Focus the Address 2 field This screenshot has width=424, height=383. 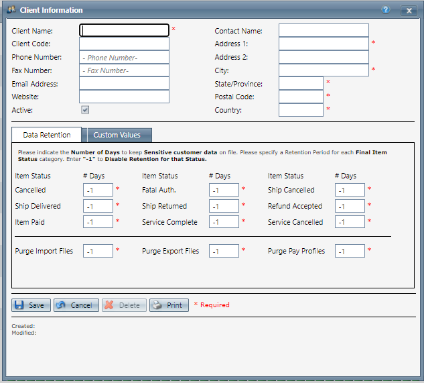pos(324,57)
